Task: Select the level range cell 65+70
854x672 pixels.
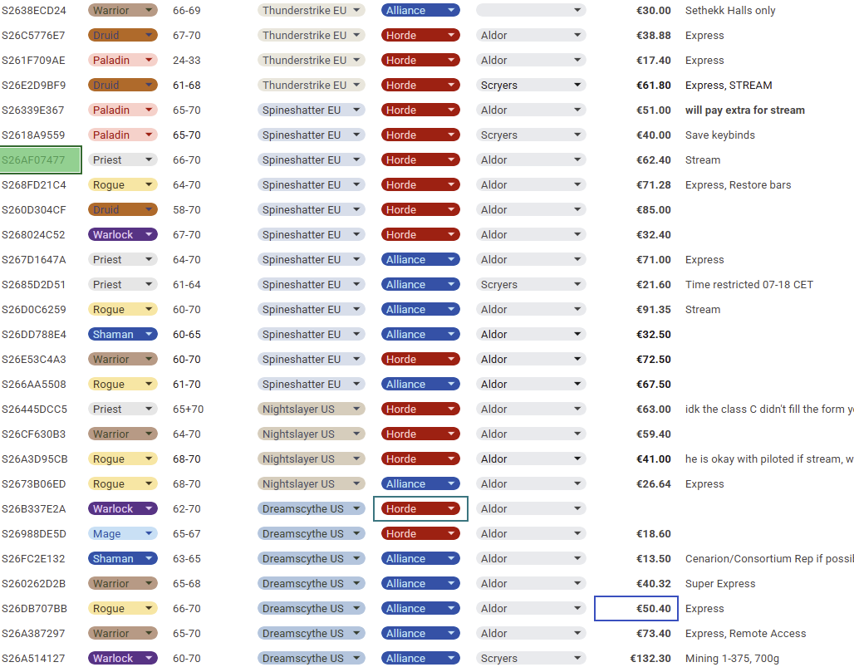Action: click(x=188, y=409)
